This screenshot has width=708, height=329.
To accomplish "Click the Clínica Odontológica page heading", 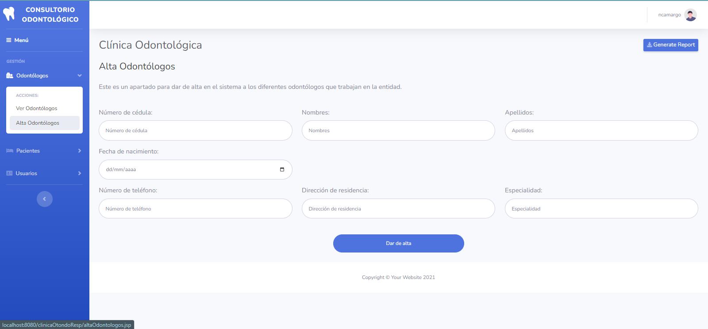I will point(150,45).
